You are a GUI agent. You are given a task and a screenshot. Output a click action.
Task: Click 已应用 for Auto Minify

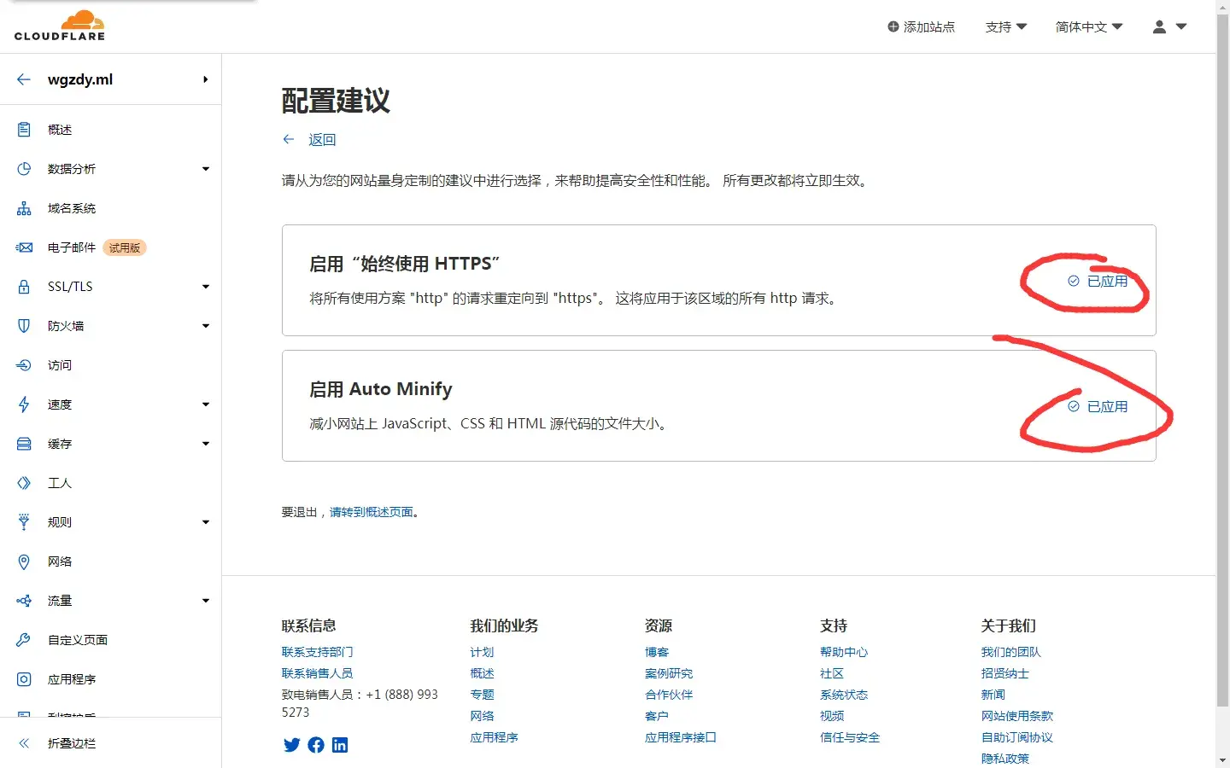[1098, 406]
